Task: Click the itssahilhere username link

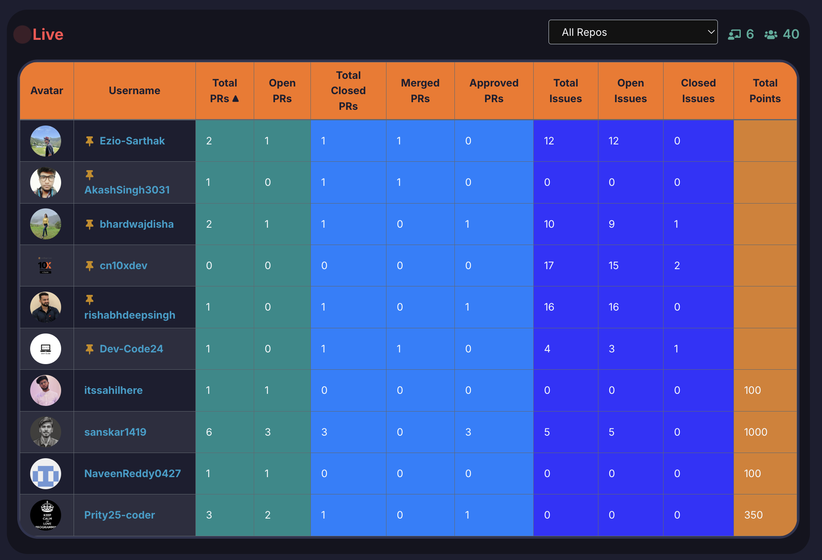Action: [113, 390]
